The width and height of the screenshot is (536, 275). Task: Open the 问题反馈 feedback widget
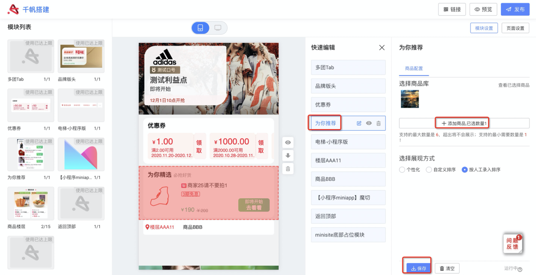coord(513,244)
